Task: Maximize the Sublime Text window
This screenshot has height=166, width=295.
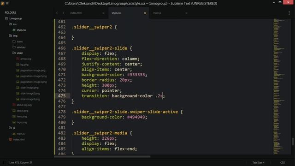Action: (280, 2)
